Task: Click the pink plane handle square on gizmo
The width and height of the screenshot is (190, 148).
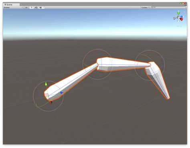Action: coord(46,95)
